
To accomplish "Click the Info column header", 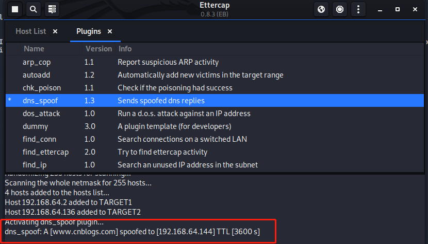I will pos(125,49).
